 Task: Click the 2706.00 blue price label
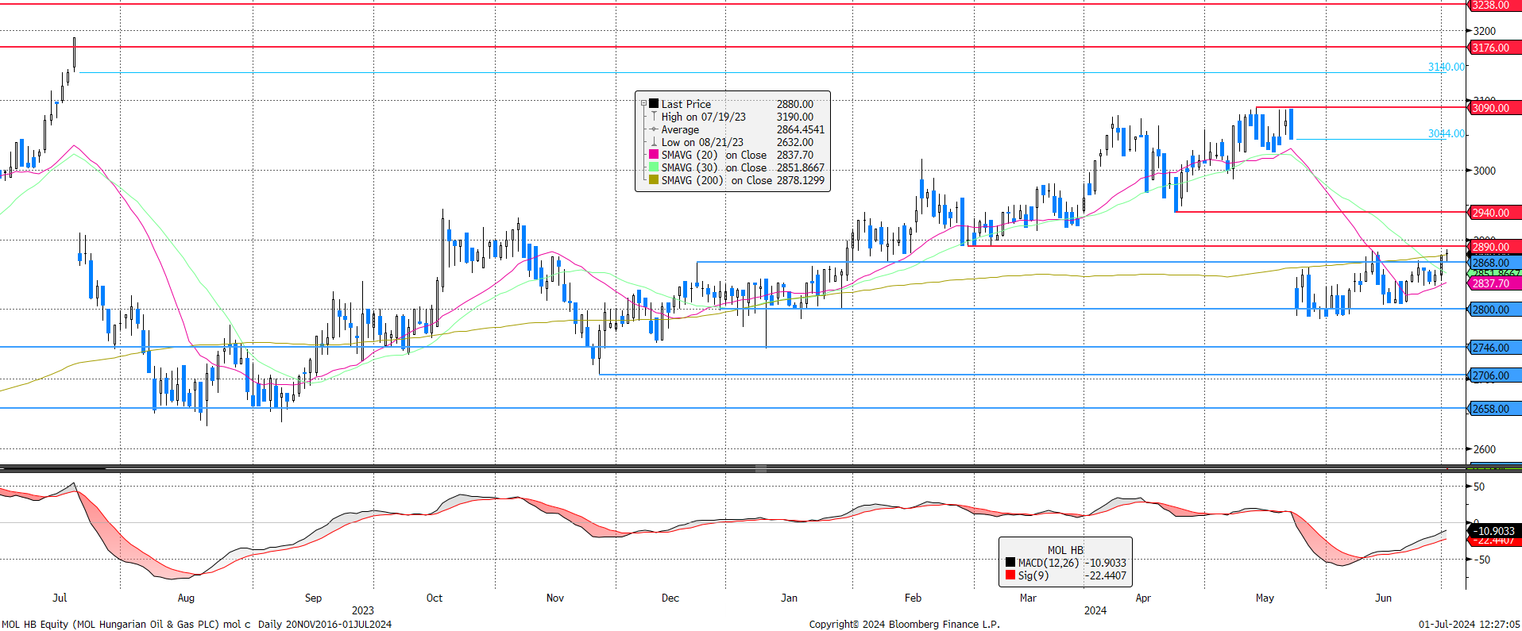point(1494,375)
